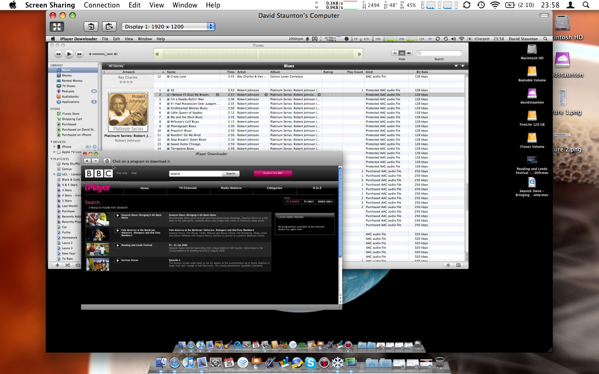This screenshot has height=374, width=599.
Task: Uncheck the song 'Crazy Love'
Action: [x=168, y=77]
